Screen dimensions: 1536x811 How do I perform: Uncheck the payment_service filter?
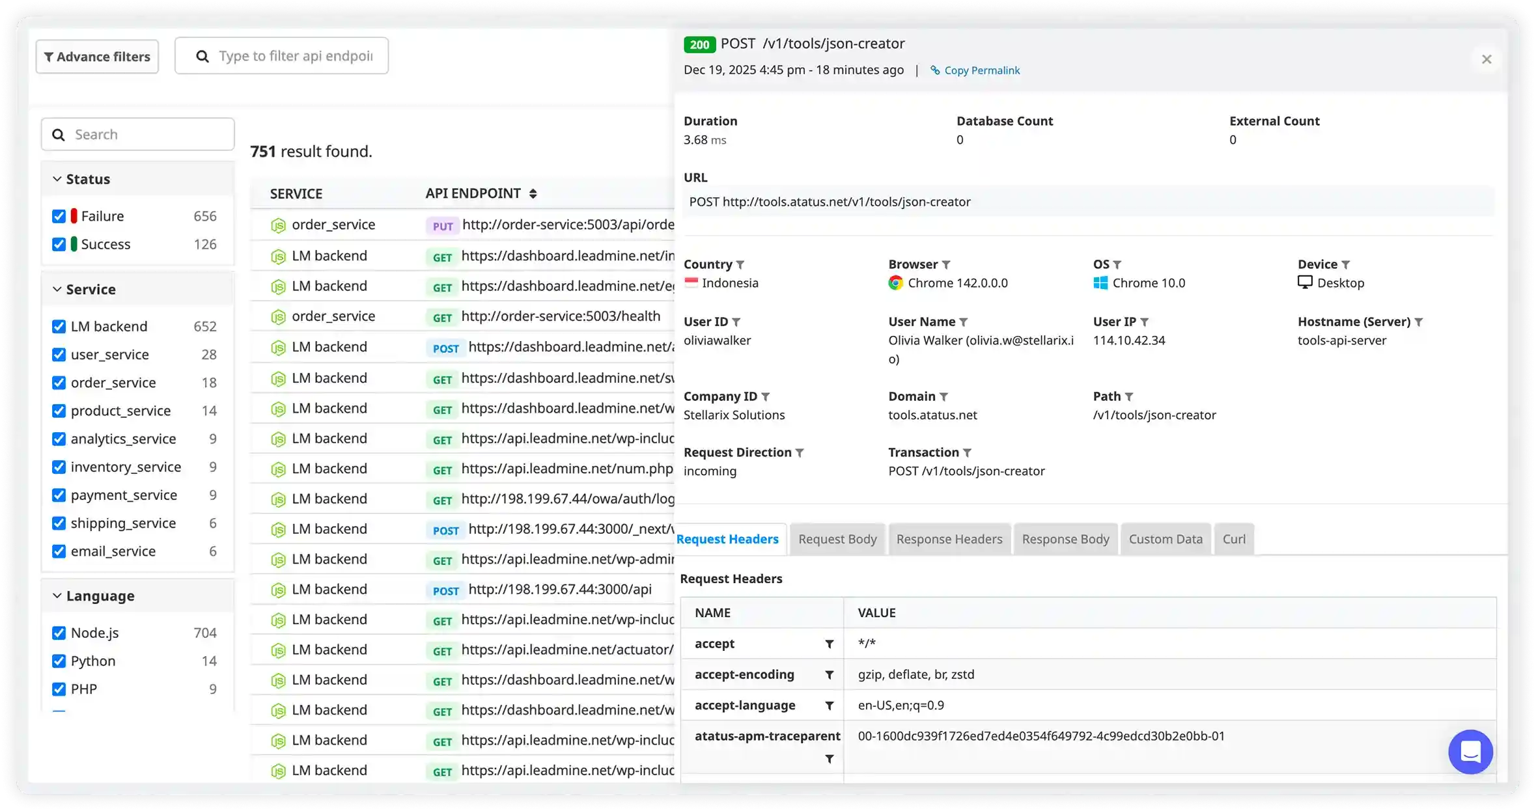59,495
